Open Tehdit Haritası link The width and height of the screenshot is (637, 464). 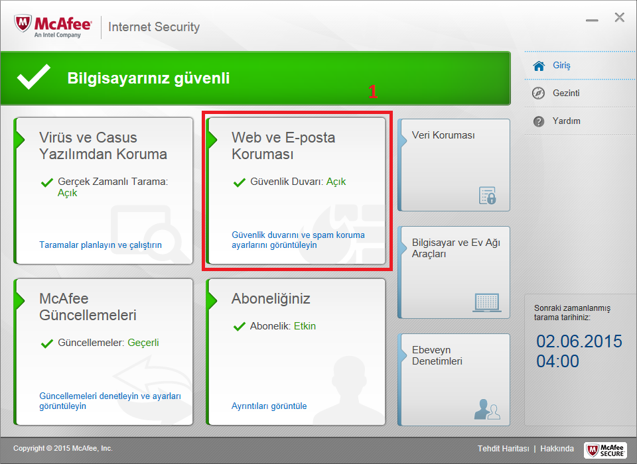[504, 449]
